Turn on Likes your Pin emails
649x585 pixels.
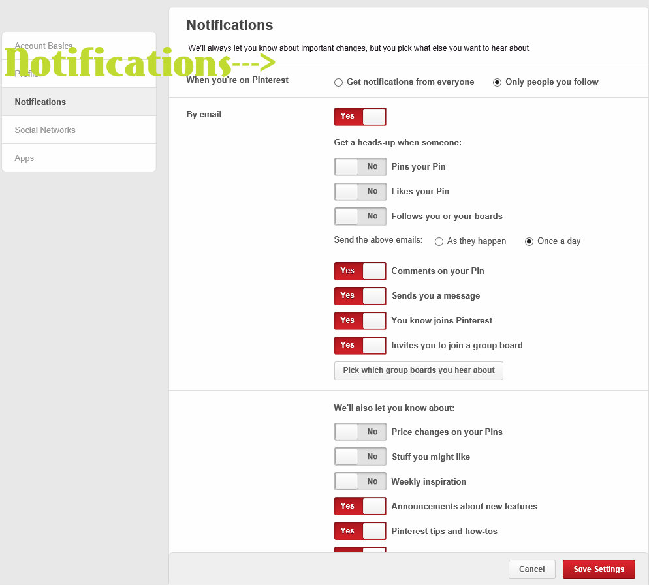[x=360, y=192]
